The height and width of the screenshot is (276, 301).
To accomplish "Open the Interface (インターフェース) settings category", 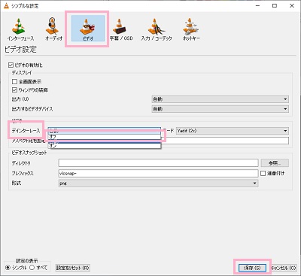I will pyautogui.click(x=20, y=29).
